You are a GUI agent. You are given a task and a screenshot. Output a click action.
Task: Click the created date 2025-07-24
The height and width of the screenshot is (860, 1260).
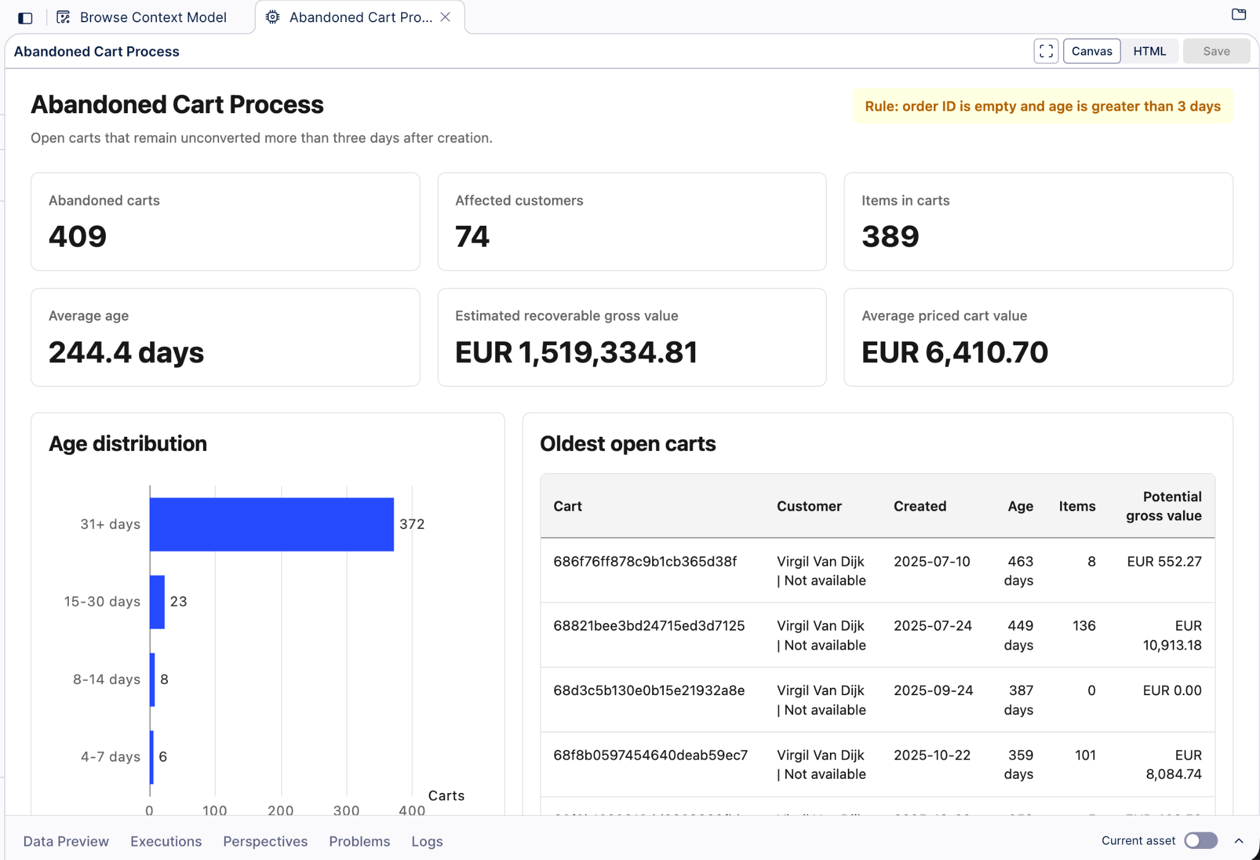click(x=933, y=626)
